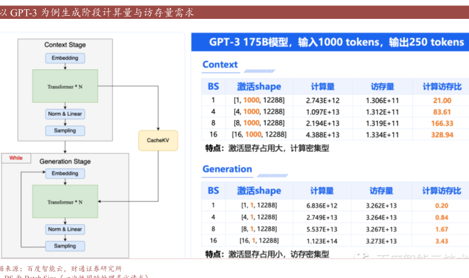
Task: Click 访存量 header in the Generation table
Action: pos(381,191)
